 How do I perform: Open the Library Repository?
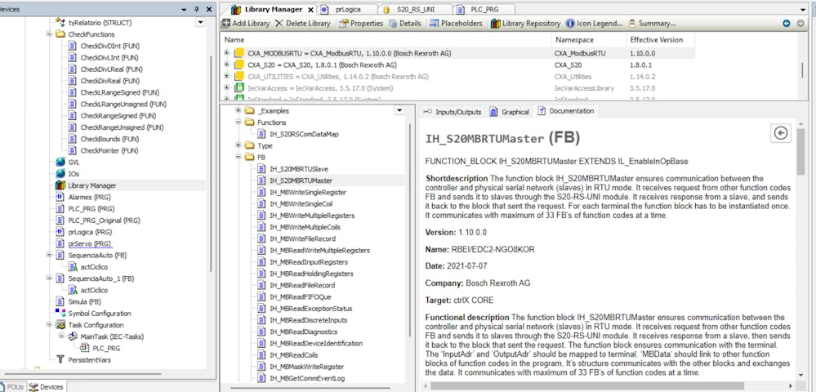click(x=496, y=24)
